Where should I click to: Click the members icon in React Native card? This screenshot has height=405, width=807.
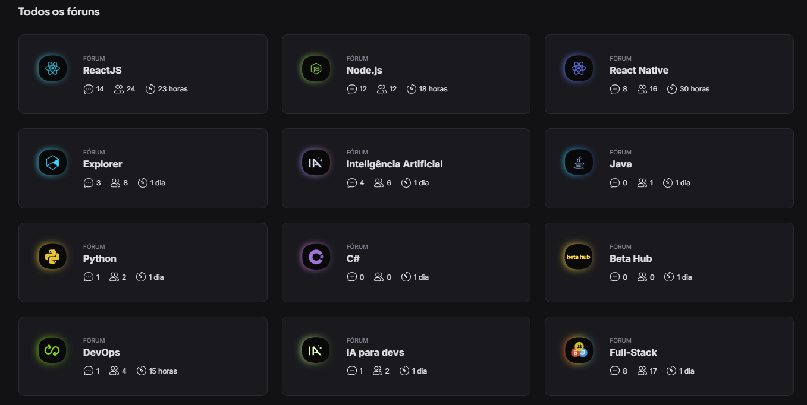[642, 89]
